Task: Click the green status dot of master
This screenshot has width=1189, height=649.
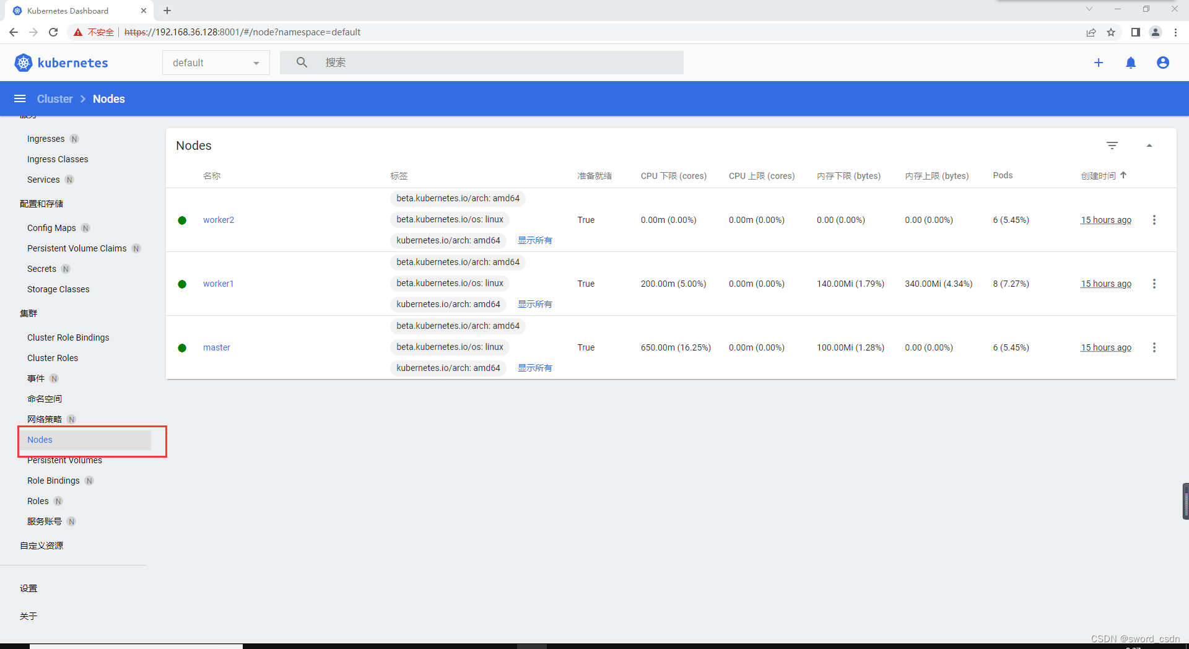Action: 182,348
